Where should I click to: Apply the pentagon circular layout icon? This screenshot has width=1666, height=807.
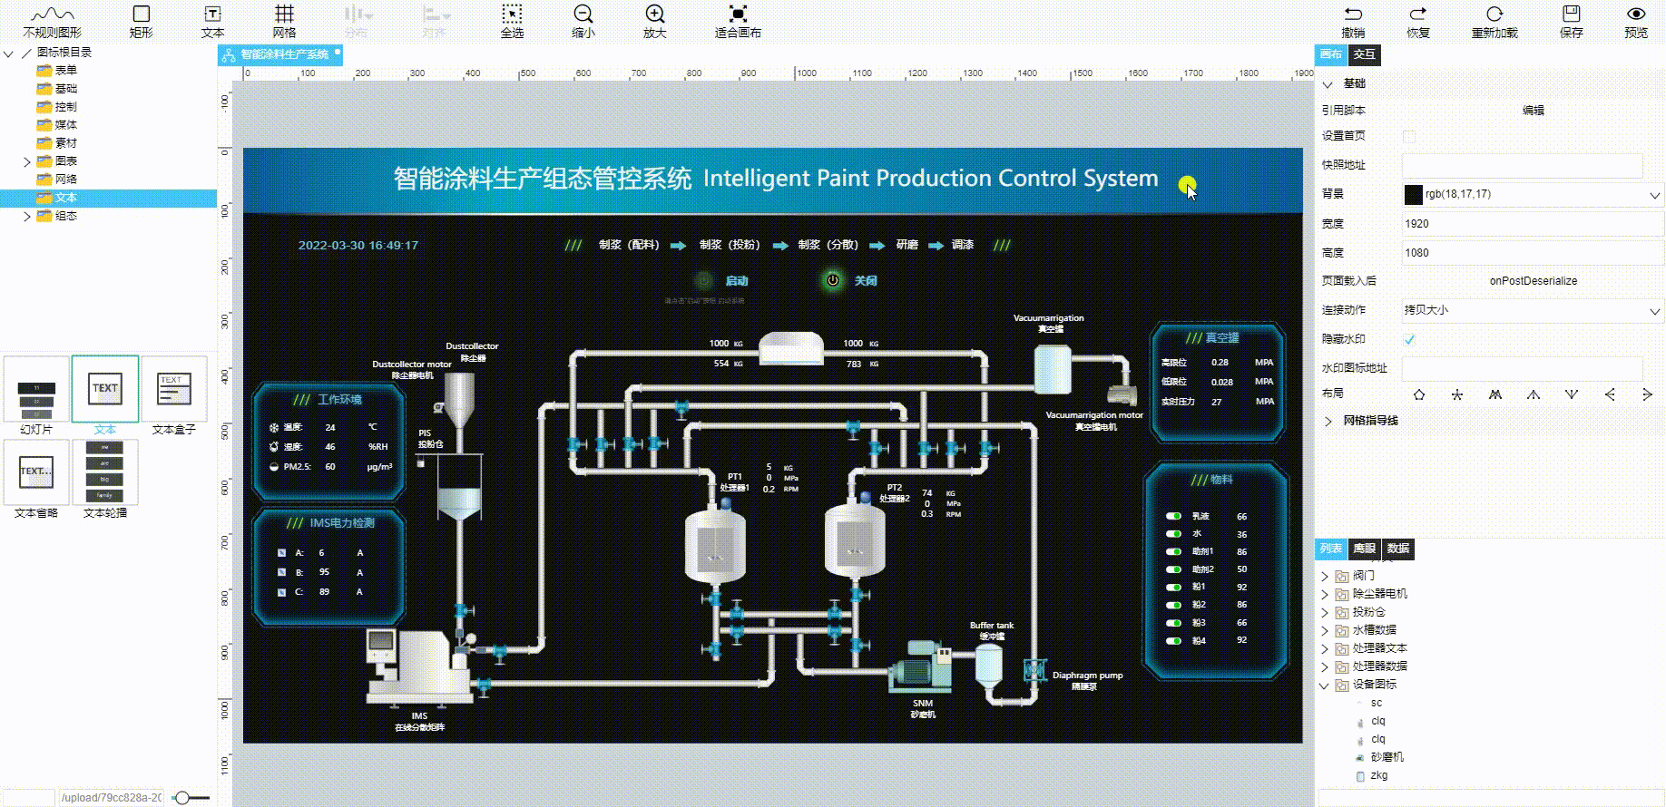click(1419, 394)
